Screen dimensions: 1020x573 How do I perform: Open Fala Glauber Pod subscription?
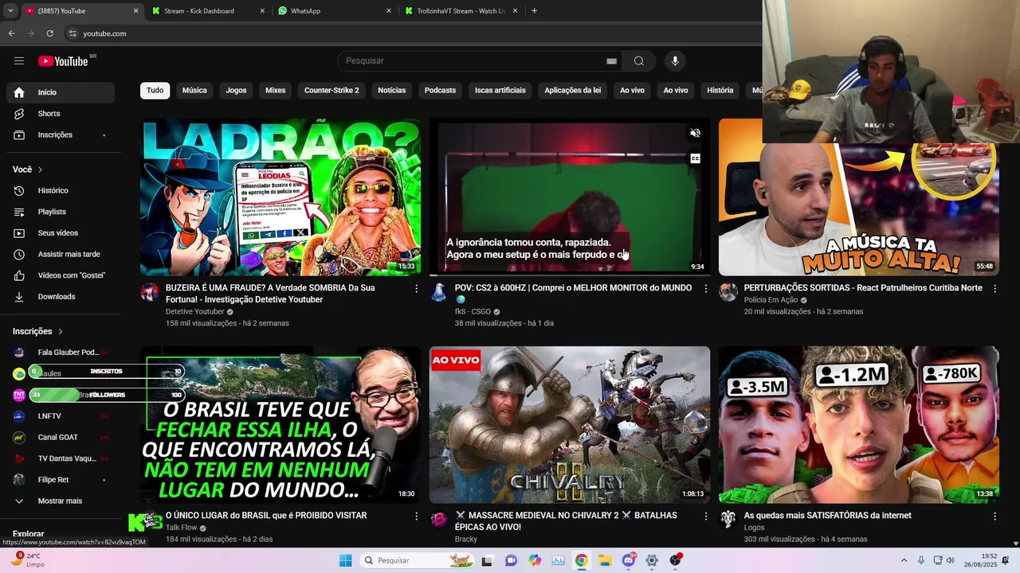point(61,353)
